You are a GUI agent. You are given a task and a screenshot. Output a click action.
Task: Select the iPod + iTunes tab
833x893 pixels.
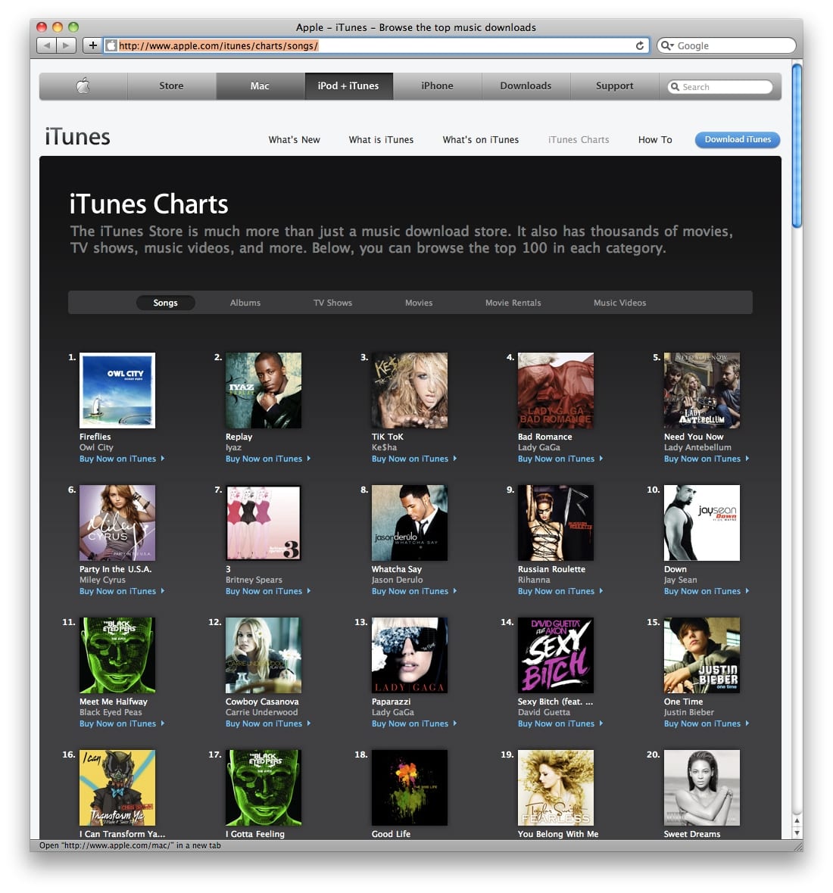[348, 86]
